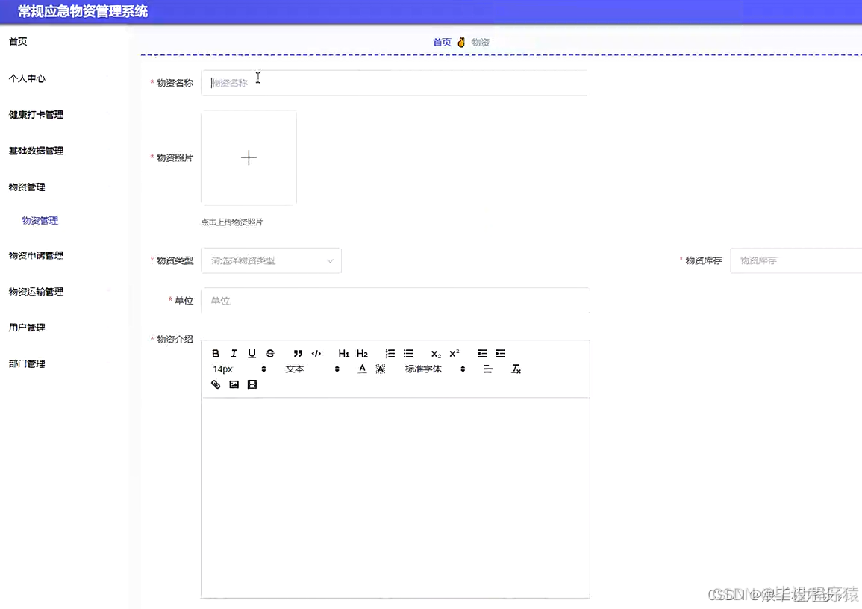This screenshot has height=609, width=862.
Task: Apply Heading 1 (H1) style
Action: click(x=343, y=354)
